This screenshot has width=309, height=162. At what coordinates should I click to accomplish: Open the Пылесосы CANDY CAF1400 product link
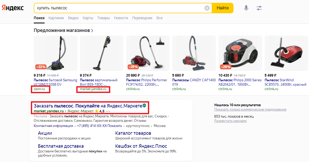[194, 82]
